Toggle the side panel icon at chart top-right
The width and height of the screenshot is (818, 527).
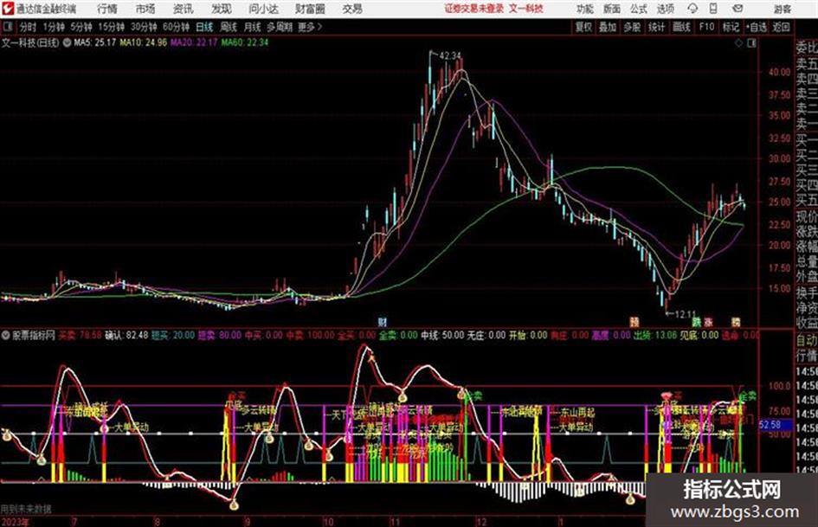751,42
